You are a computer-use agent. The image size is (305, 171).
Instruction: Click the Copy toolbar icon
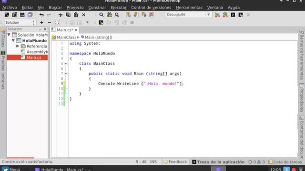tap(68, 15)
